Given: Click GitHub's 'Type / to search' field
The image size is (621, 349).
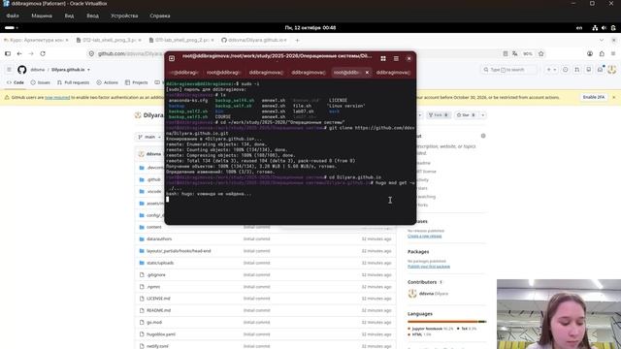Looking at the screenshot, I should (508, 70).
